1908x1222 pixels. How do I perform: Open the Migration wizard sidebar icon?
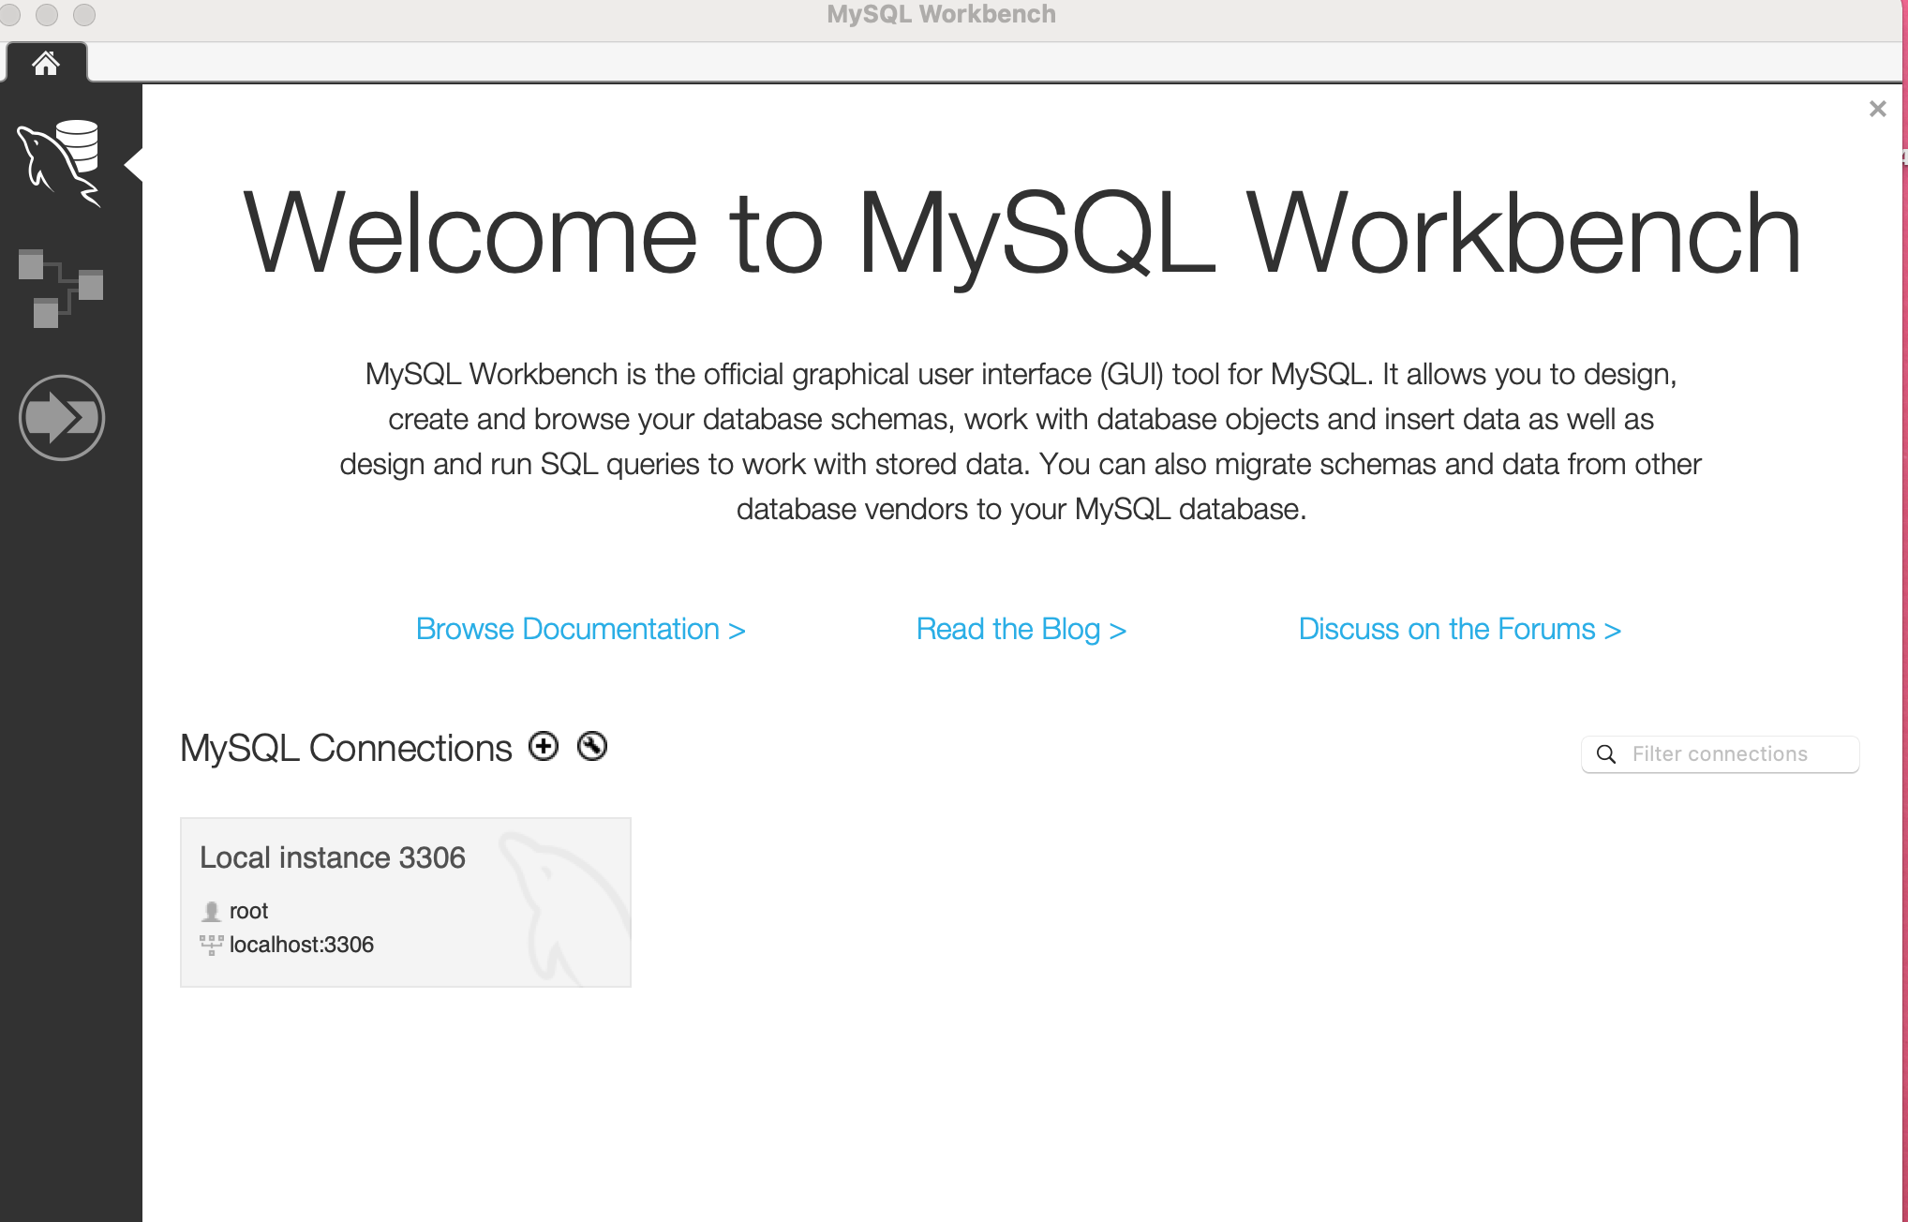tap(62, 417)
